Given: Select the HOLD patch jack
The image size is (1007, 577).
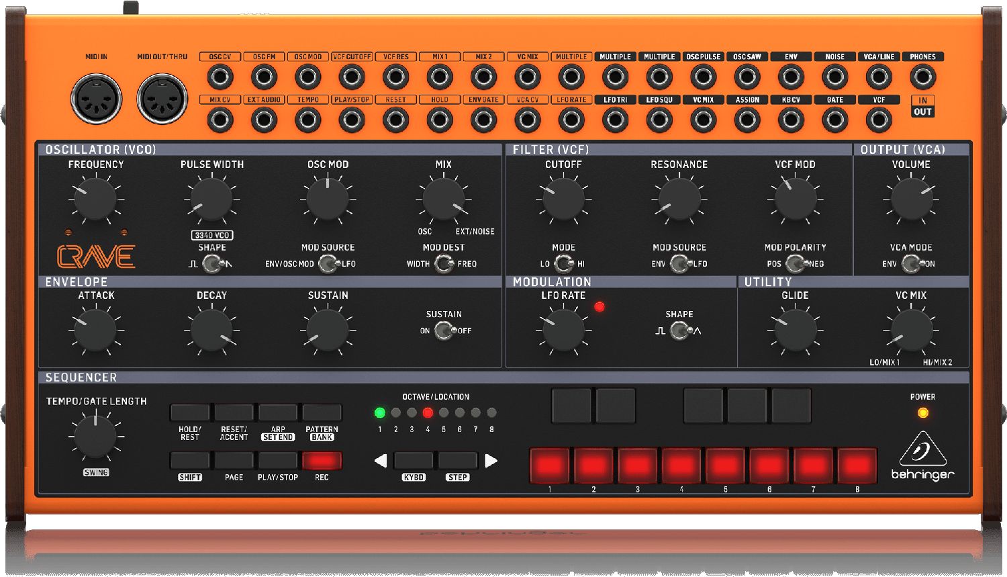Looking at the screenshot, I should tap(440, 120).
